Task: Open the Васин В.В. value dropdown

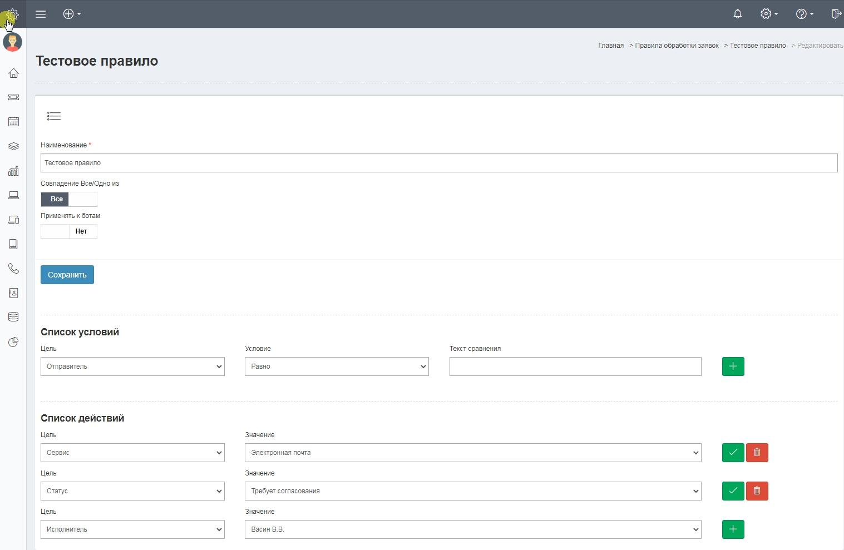Action: (473, 529)
